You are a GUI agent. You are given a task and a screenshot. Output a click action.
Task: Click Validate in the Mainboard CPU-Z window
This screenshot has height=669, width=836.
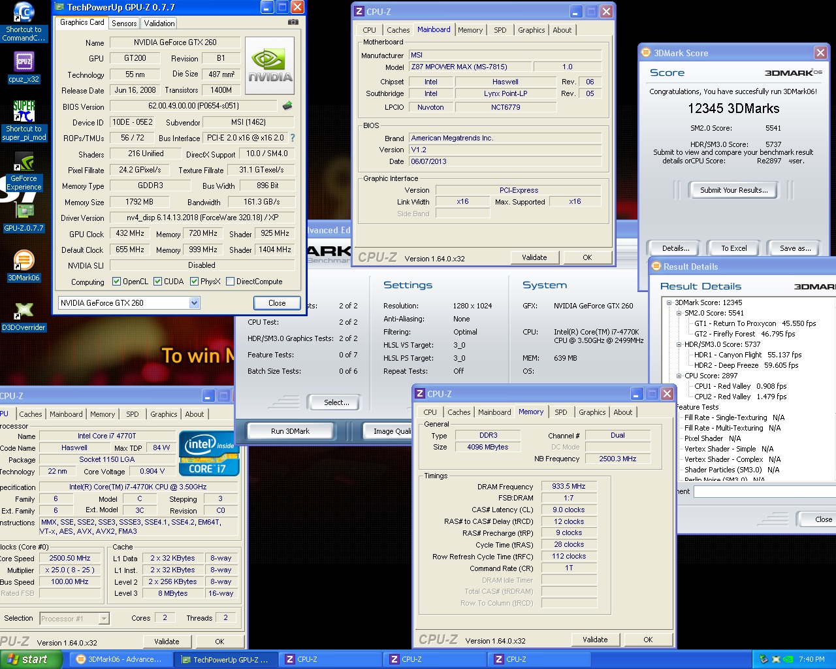point(534,257)
